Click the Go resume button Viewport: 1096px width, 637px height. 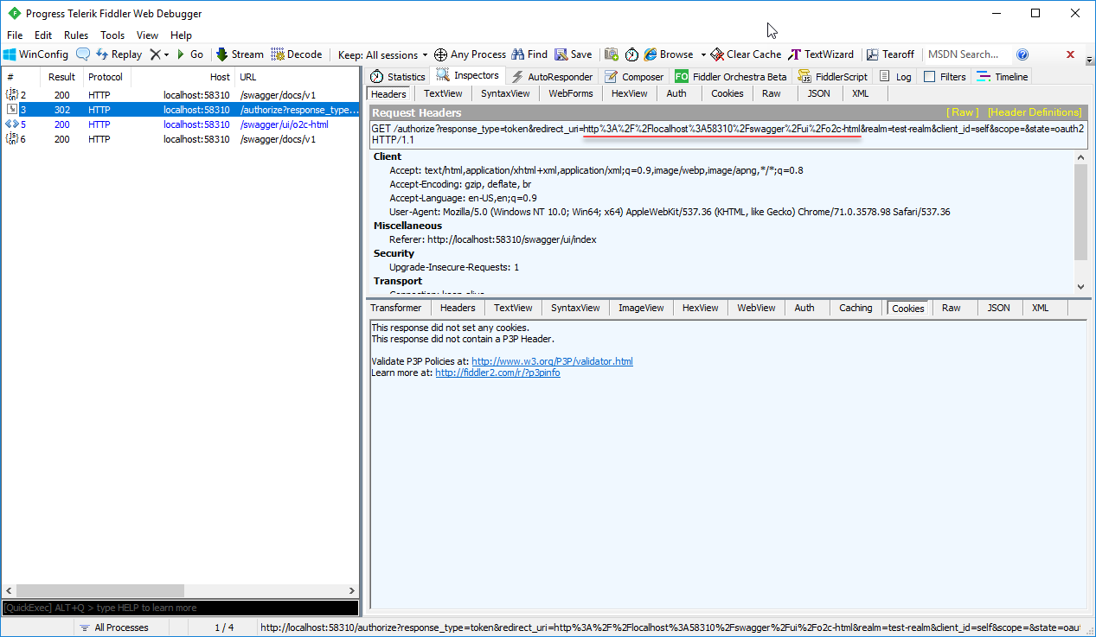click(x=189, y=54)
